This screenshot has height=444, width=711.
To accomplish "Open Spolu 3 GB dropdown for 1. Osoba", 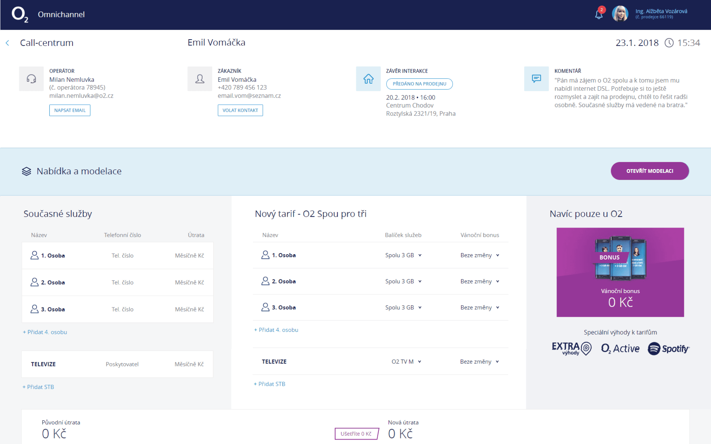I will [403, 255].
